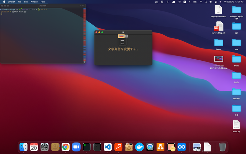Image resolution: width=246 pixels, height=154 pixels.
Task: Open the orange arrow-chart app in the Dock
Action: click(118, 147)
